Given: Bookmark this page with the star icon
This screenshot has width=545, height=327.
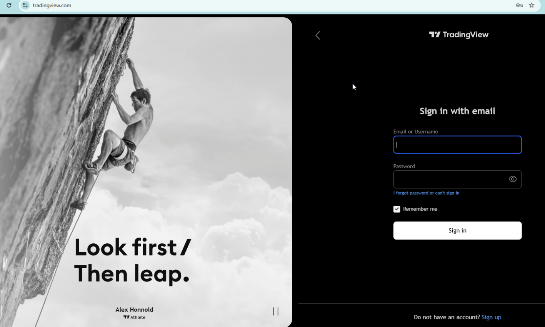Looking at the screenshot, I should 532,5.
